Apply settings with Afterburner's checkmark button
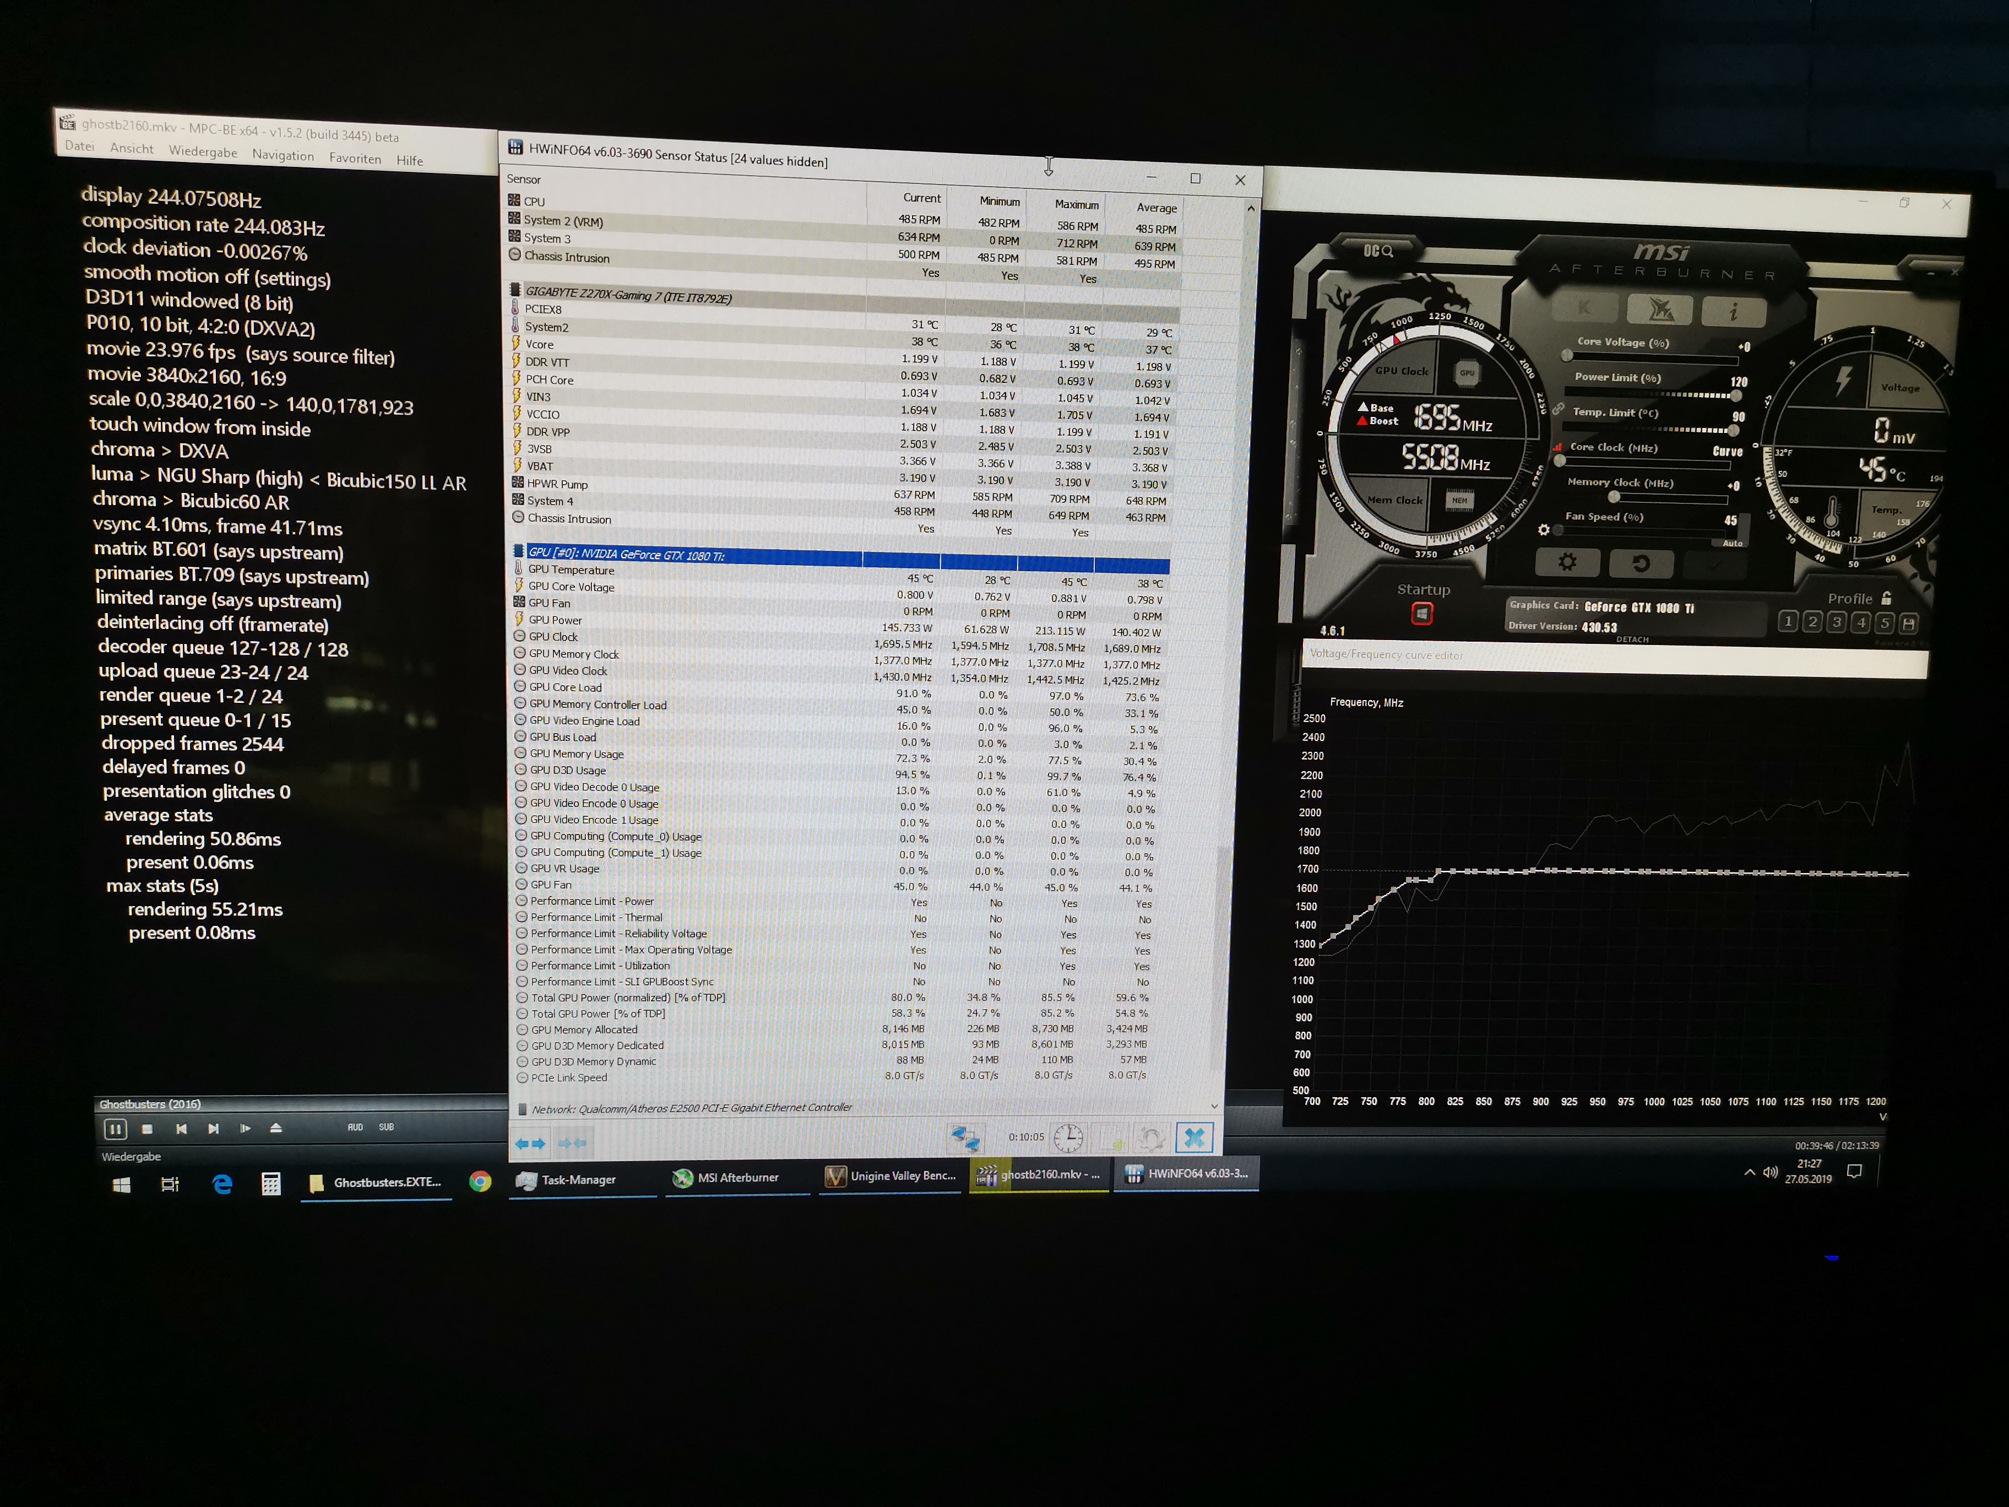 1715,565
